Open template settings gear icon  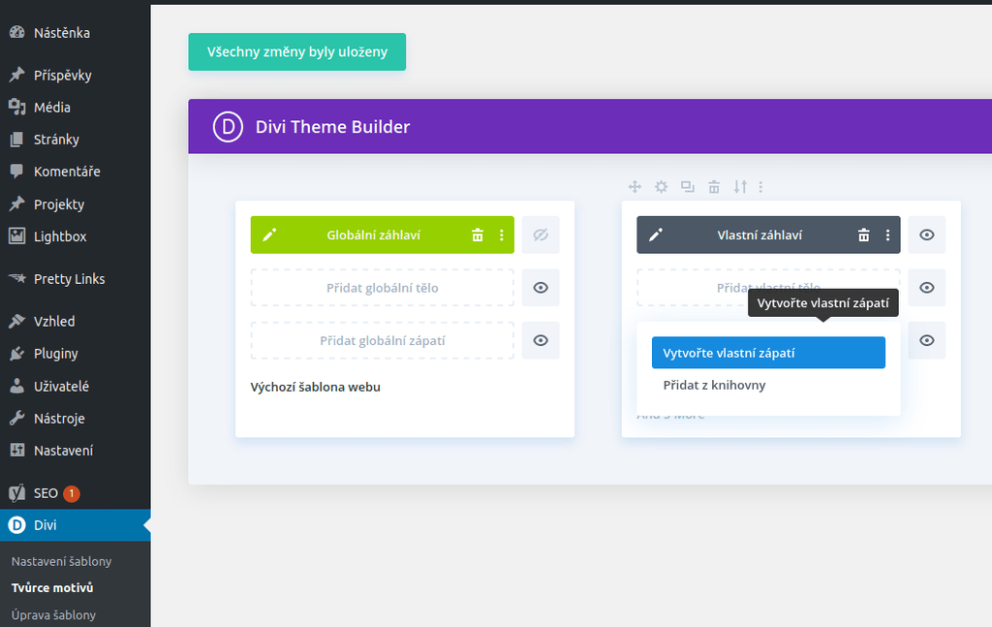pyautogui.click(x=661, y=187)
